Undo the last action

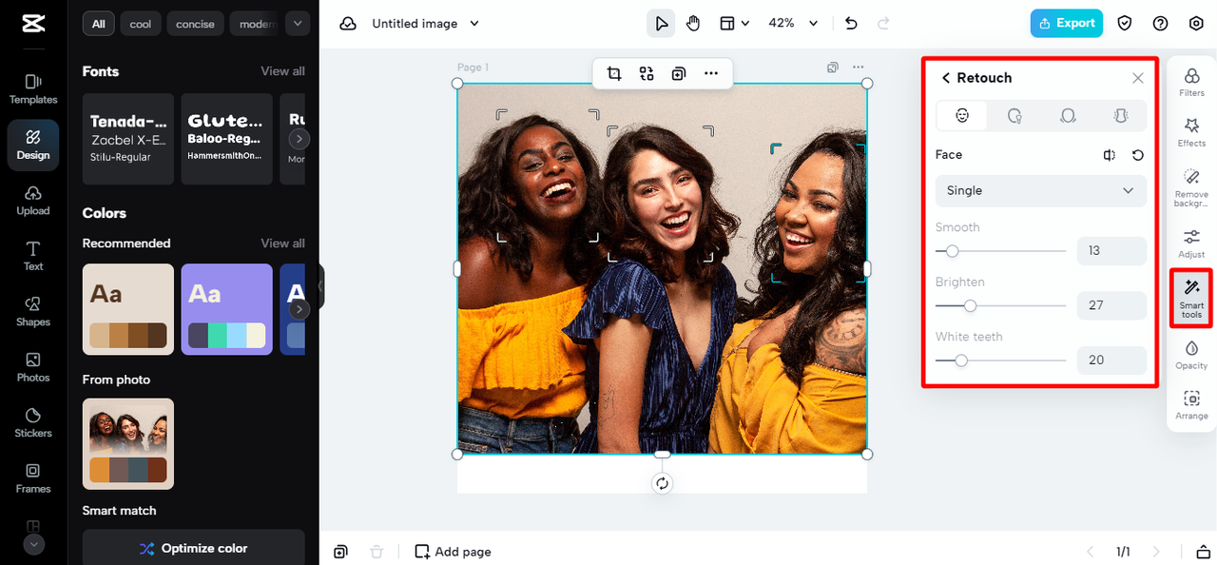[851, 24]
